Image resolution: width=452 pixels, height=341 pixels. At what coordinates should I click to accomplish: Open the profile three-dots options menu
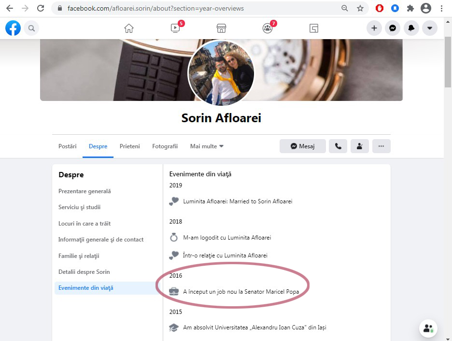point(381,146)
